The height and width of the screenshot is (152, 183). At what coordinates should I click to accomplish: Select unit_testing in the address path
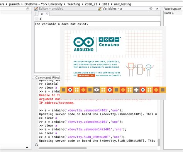tap(122, 4)
